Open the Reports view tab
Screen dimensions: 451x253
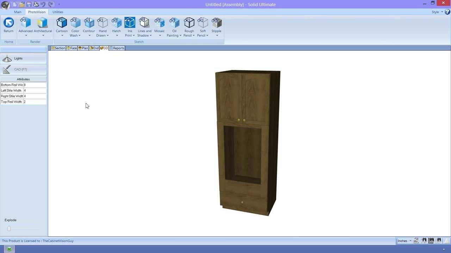pos(117,48)
